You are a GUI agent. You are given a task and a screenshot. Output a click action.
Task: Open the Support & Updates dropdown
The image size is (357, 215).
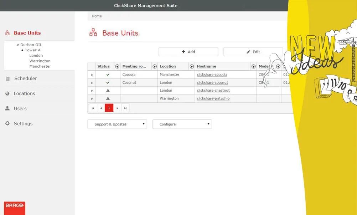pyautogui.click(x=117, y=124)
